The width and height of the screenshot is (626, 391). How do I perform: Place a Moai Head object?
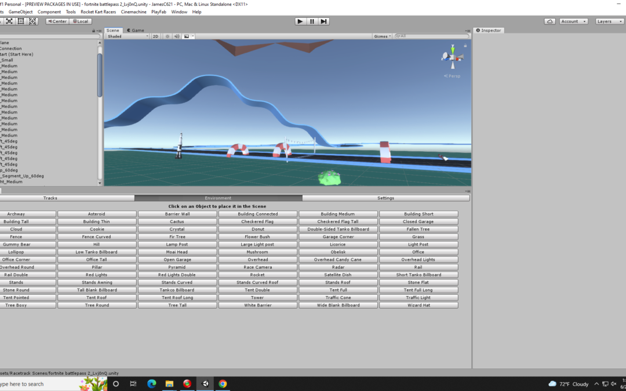click(x=177, y=252)
